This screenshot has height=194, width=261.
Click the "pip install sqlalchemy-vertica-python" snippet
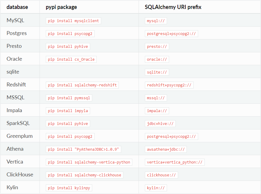[89, 162]
